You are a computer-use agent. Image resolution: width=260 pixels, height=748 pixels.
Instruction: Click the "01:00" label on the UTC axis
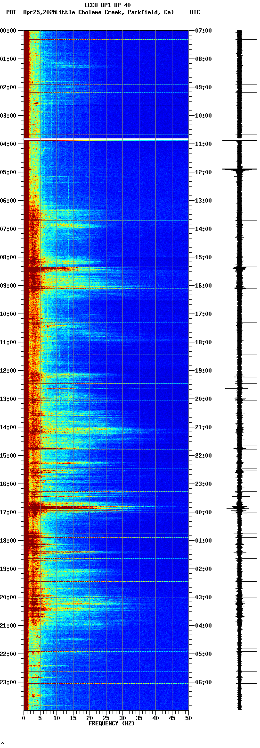click(203, 541)
